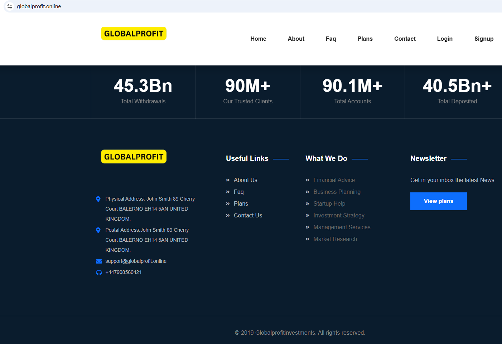The height and width of the screenshot is (344, 502).
Task: Click the Signup link
Action: click(483, 39)
